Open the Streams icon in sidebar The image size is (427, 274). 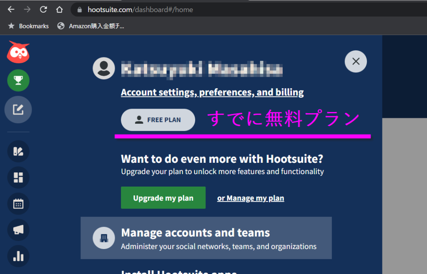[18, 151]
